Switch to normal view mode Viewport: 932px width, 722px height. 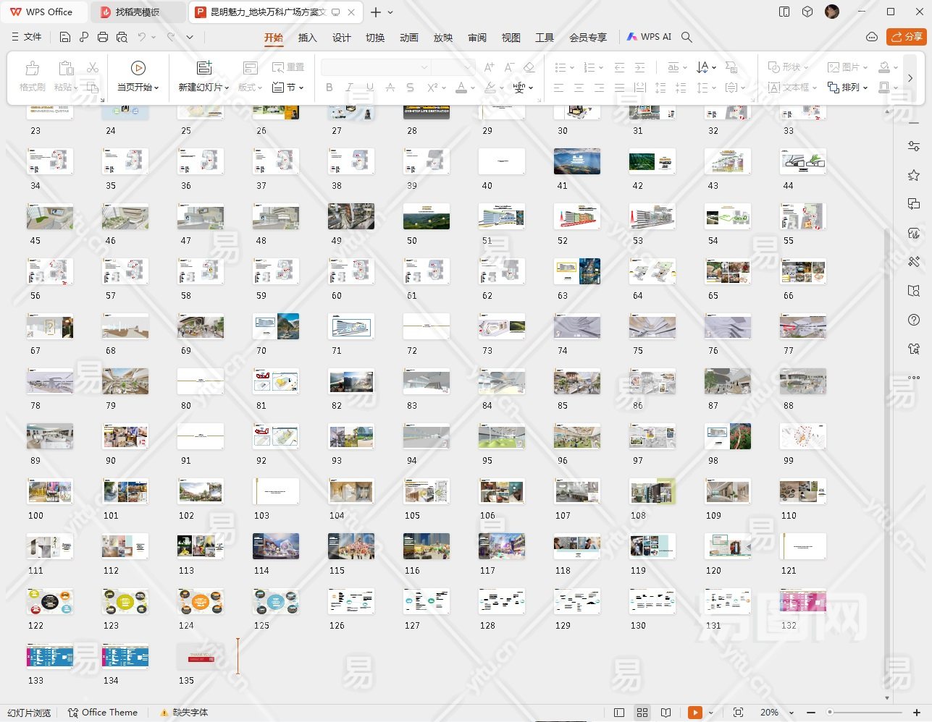[619, 713]
